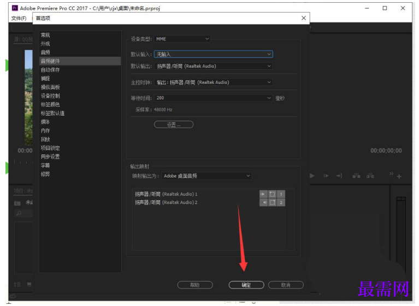Click channel 2 tile in output mapping
419x306 pixels.
(281, 202)
